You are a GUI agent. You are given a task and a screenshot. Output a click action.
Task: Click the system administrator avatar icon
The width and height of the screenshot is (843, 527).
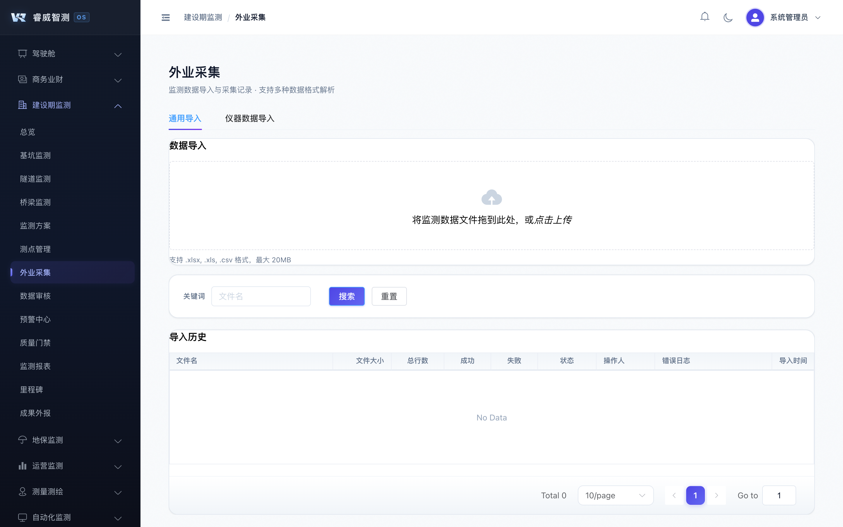pyautogui.click(x=755, y=18)
